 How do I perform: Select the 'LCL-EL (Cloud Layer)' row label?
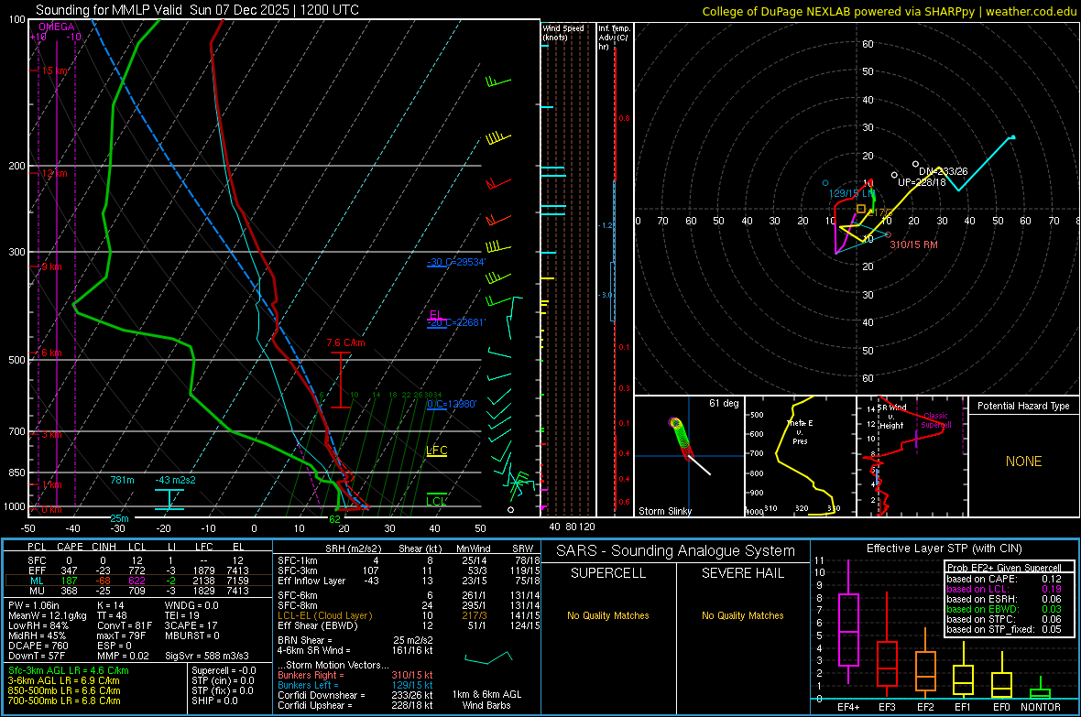tap(324, 615)
